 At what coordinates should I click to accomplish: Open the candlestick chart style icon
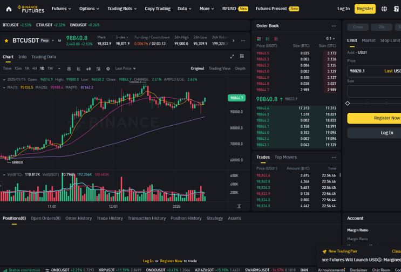coord(89,69)
